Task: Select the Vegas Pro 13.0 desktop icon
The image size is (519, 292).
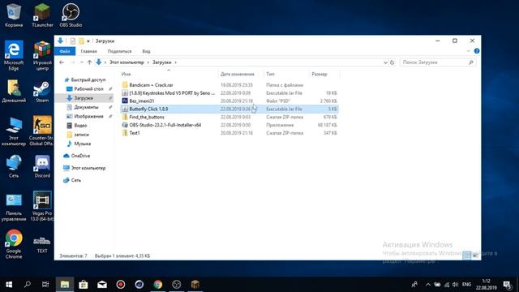Action: 42,205
